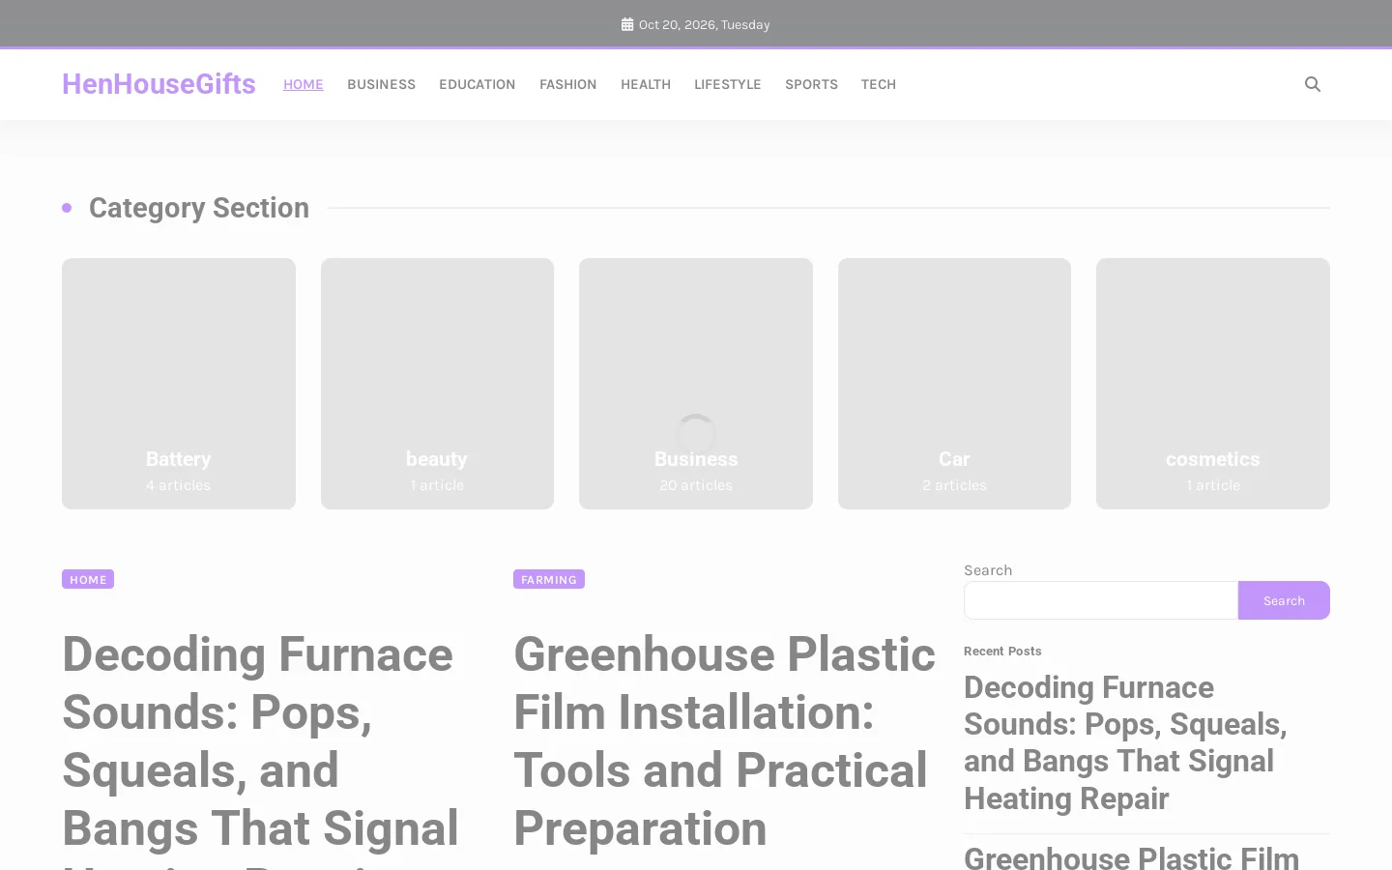Focus the sidebar search text field
The height and width of the screenshot is (870, 1392).
[1101, 600]
